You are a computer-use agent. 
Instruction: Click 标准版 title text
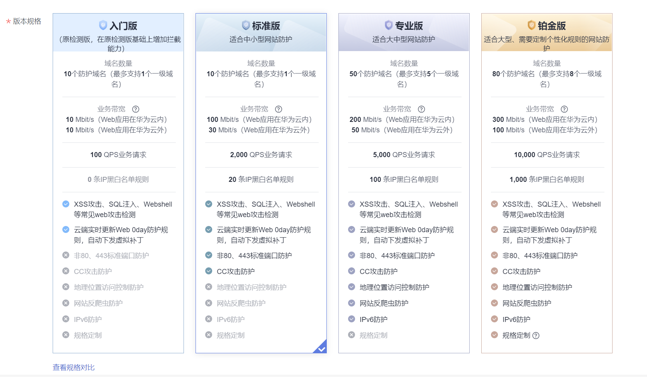coord(266,26)
